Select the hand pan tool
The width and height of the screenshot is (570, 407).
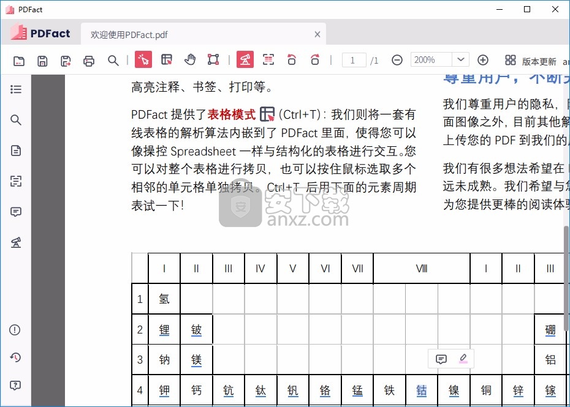[x=190, y=59]
